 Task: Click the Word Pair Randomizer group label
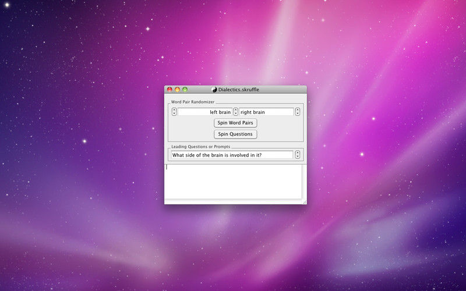coord(193,102)
